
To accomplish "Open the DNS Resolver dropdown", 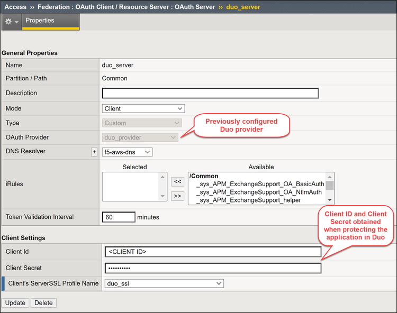I will click(127, 152).
